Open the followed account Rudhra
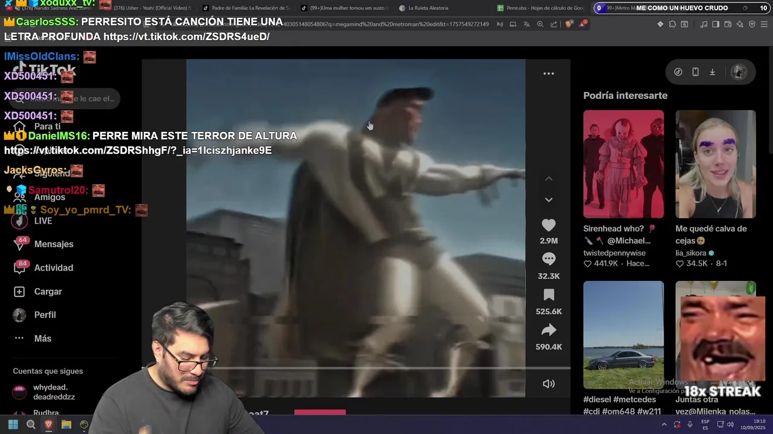Screen dimensions: 773x434 46,414
